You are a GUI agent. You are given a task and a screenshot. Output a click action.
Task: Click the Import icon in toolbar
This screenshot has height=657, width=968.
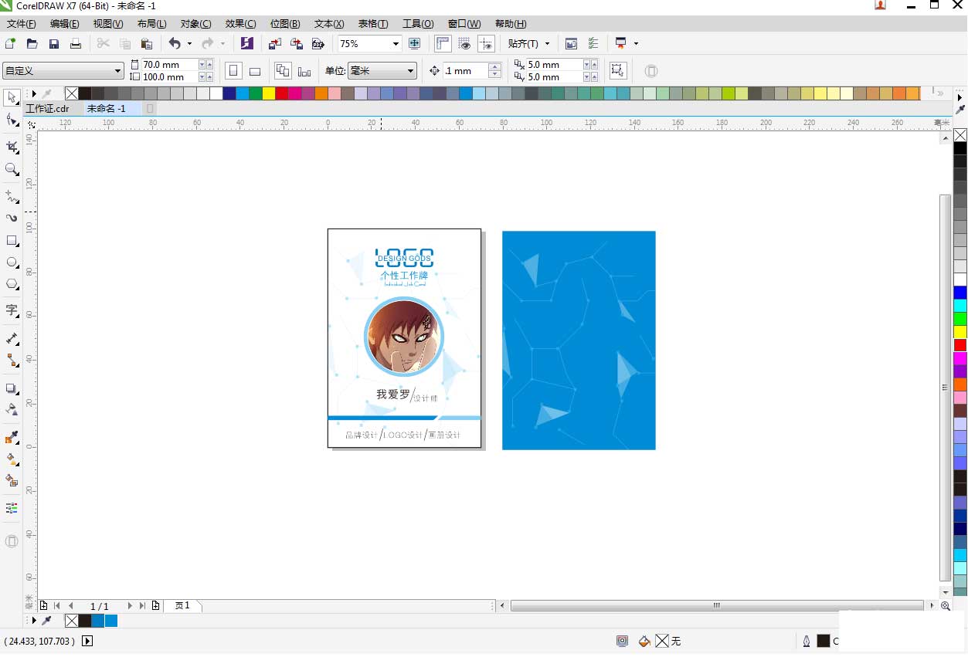tap(274, 44)
